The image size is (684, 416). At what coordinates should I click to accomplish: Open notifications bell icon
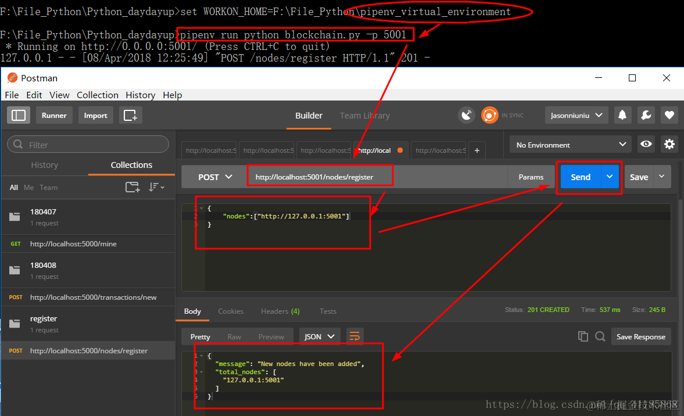point(622,116)
